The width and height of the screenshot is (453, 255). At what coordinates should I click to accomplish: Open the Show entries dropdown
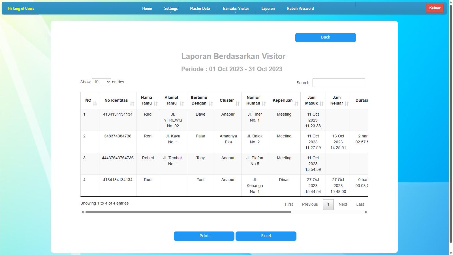point(101,82)
